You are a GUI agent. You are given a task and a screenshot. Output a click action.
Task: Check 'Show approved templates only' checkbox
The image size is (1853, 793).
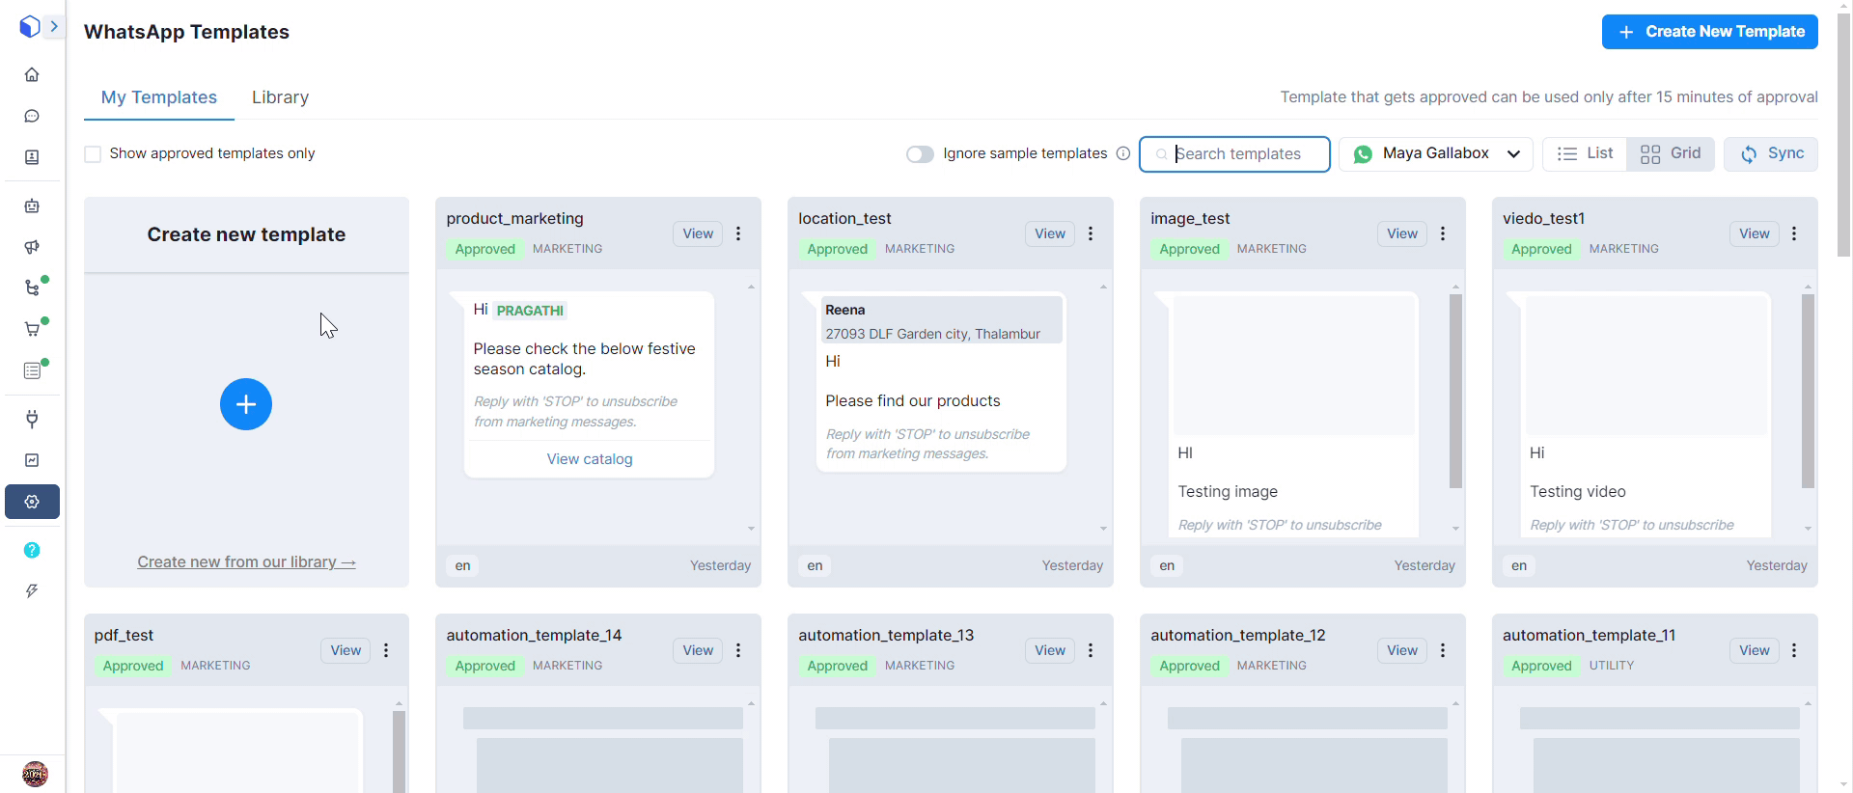[x=93, y=154]
